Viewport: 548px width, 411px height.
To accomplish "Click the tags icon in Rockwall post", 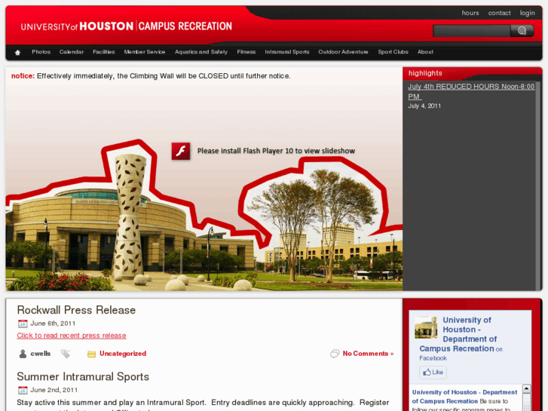I will pyautogui.click(x=66, y=354).
